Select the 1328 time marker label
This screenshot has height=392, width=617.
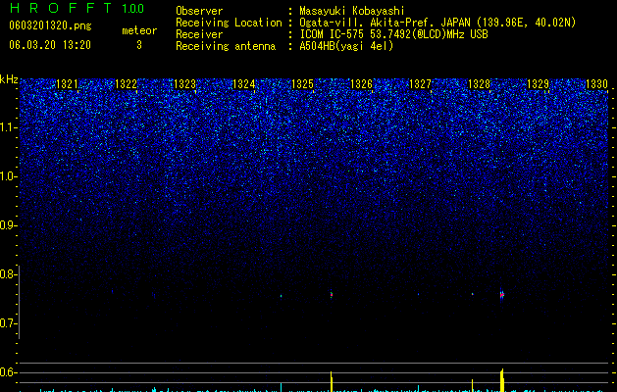(480, 84)
